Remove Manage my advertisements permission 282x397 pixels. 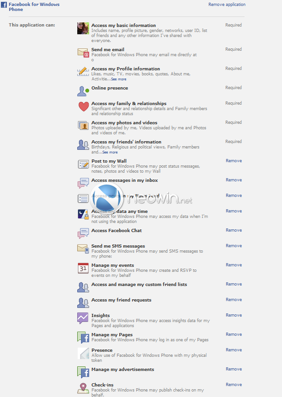(234, 369)
